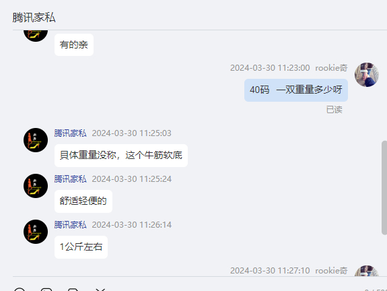Click seller avatar beside the 1公斤左右 message

click(x=36, y=232)
